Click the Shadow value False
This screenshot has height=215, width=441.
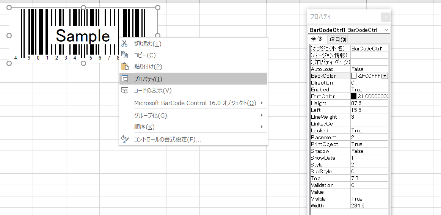[x=369, y=151]
